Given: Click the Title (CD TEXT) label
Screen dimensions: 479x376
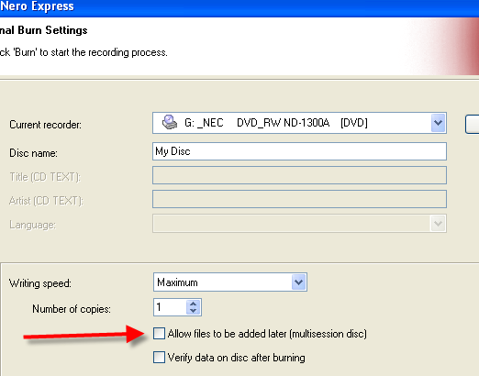Looking at the screenshot, I should (45, 177).
